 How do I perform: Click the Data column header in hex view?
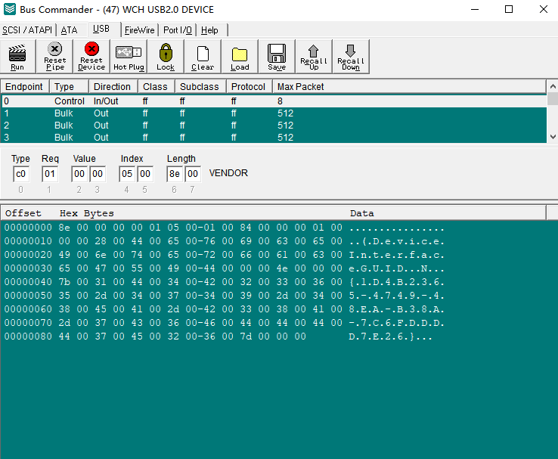pos(362,213)
